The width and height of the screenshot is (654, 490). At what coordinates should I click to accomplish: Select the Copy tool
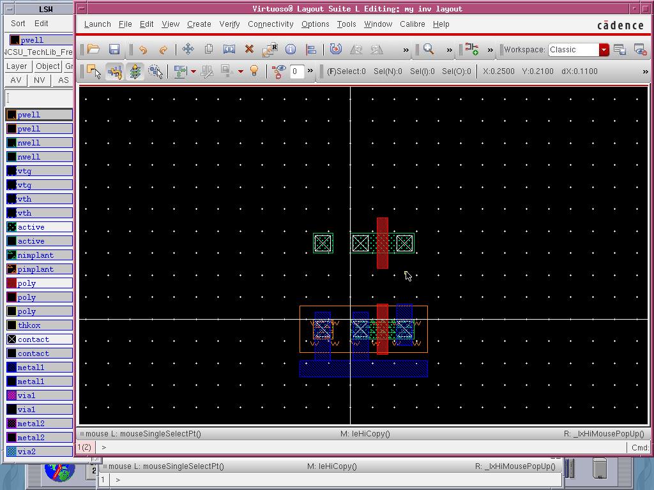[209, 49]
